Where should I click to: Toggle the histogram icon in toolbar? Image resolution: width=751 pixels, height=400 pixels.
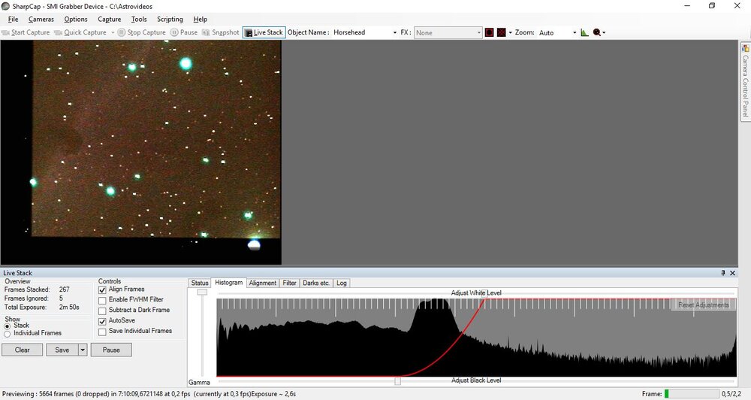585,32
